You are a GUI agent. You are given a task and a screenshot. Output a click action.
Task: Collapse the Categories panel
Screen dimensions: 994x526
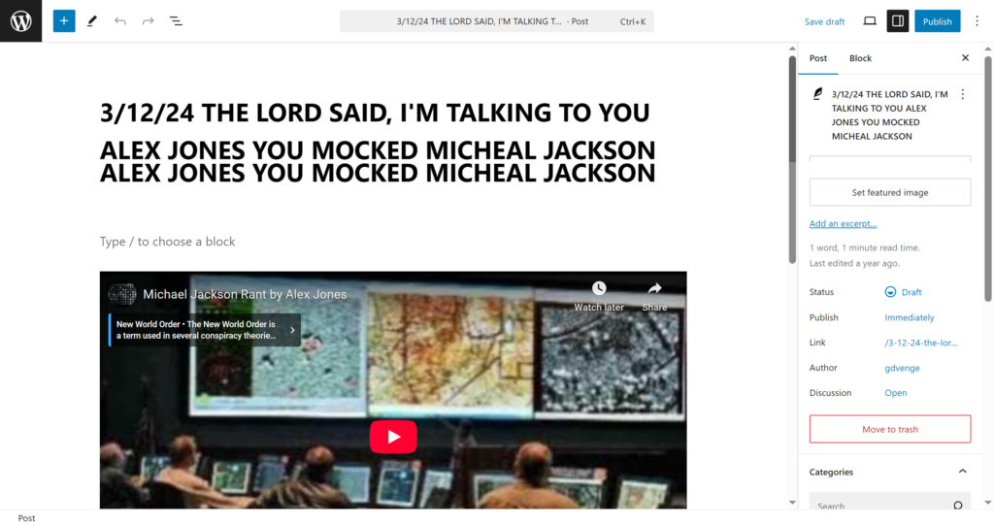point(962,472)
